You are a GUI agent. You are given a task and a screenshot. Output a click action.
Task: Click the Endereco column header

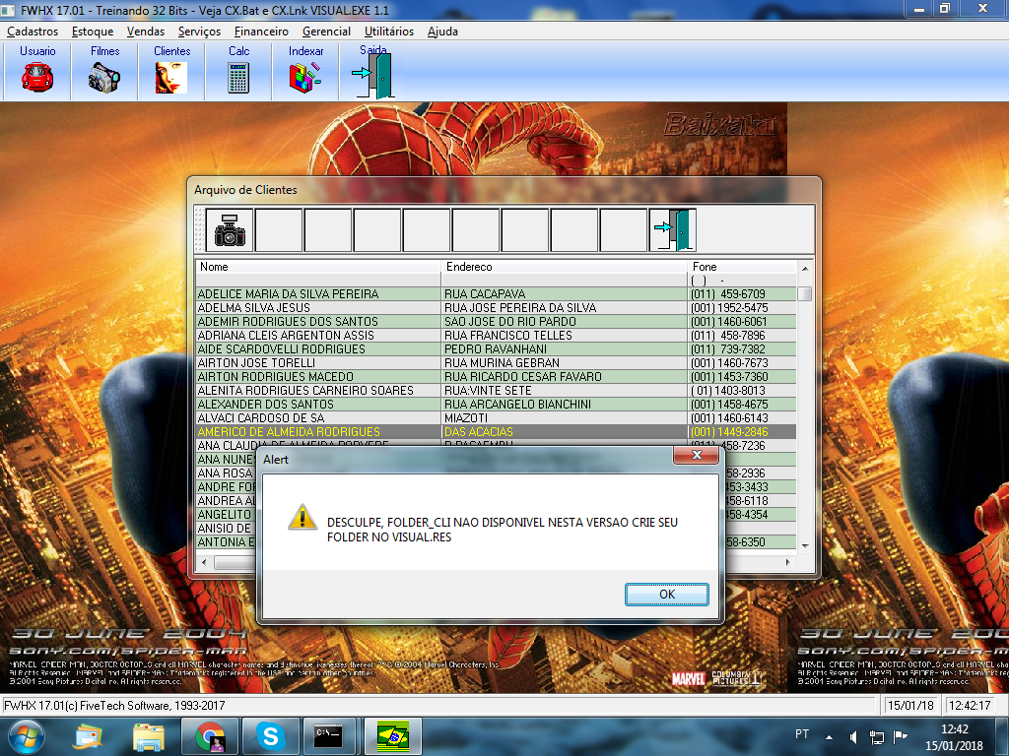point(565,267)
